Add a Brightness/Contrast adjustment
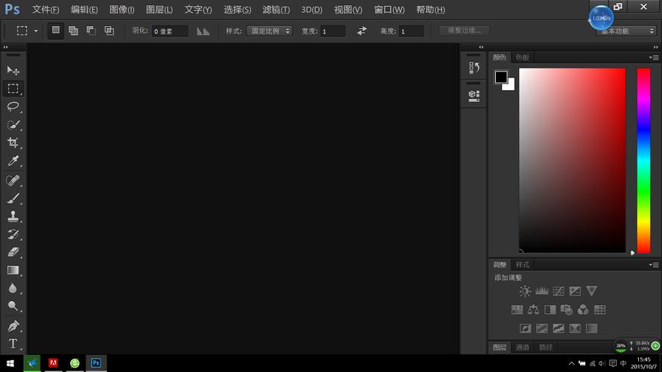The width and height of the screenshot is (662, 372). pyautogui.click(x=525, y=291)
